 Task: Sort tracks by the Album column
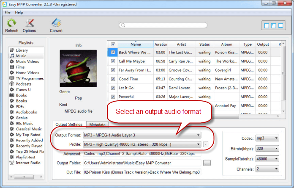(x=226, y=44)
